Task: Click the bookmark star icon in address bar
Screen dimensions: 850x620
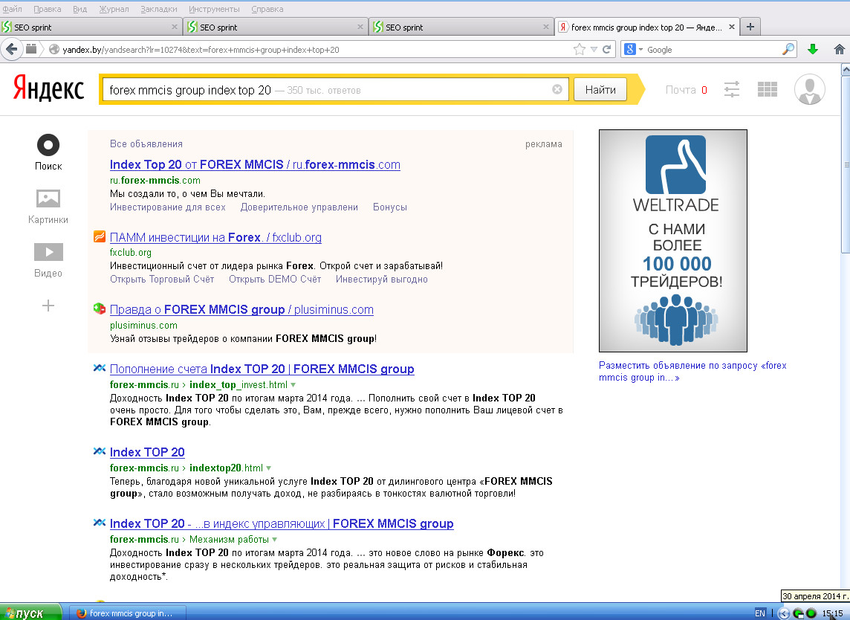Action: pyautogui.click(x=580, y=49)
